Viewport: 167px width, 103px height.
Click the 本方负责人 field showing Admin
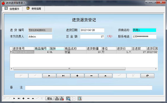pyautogui.click(x=40, y=37)
